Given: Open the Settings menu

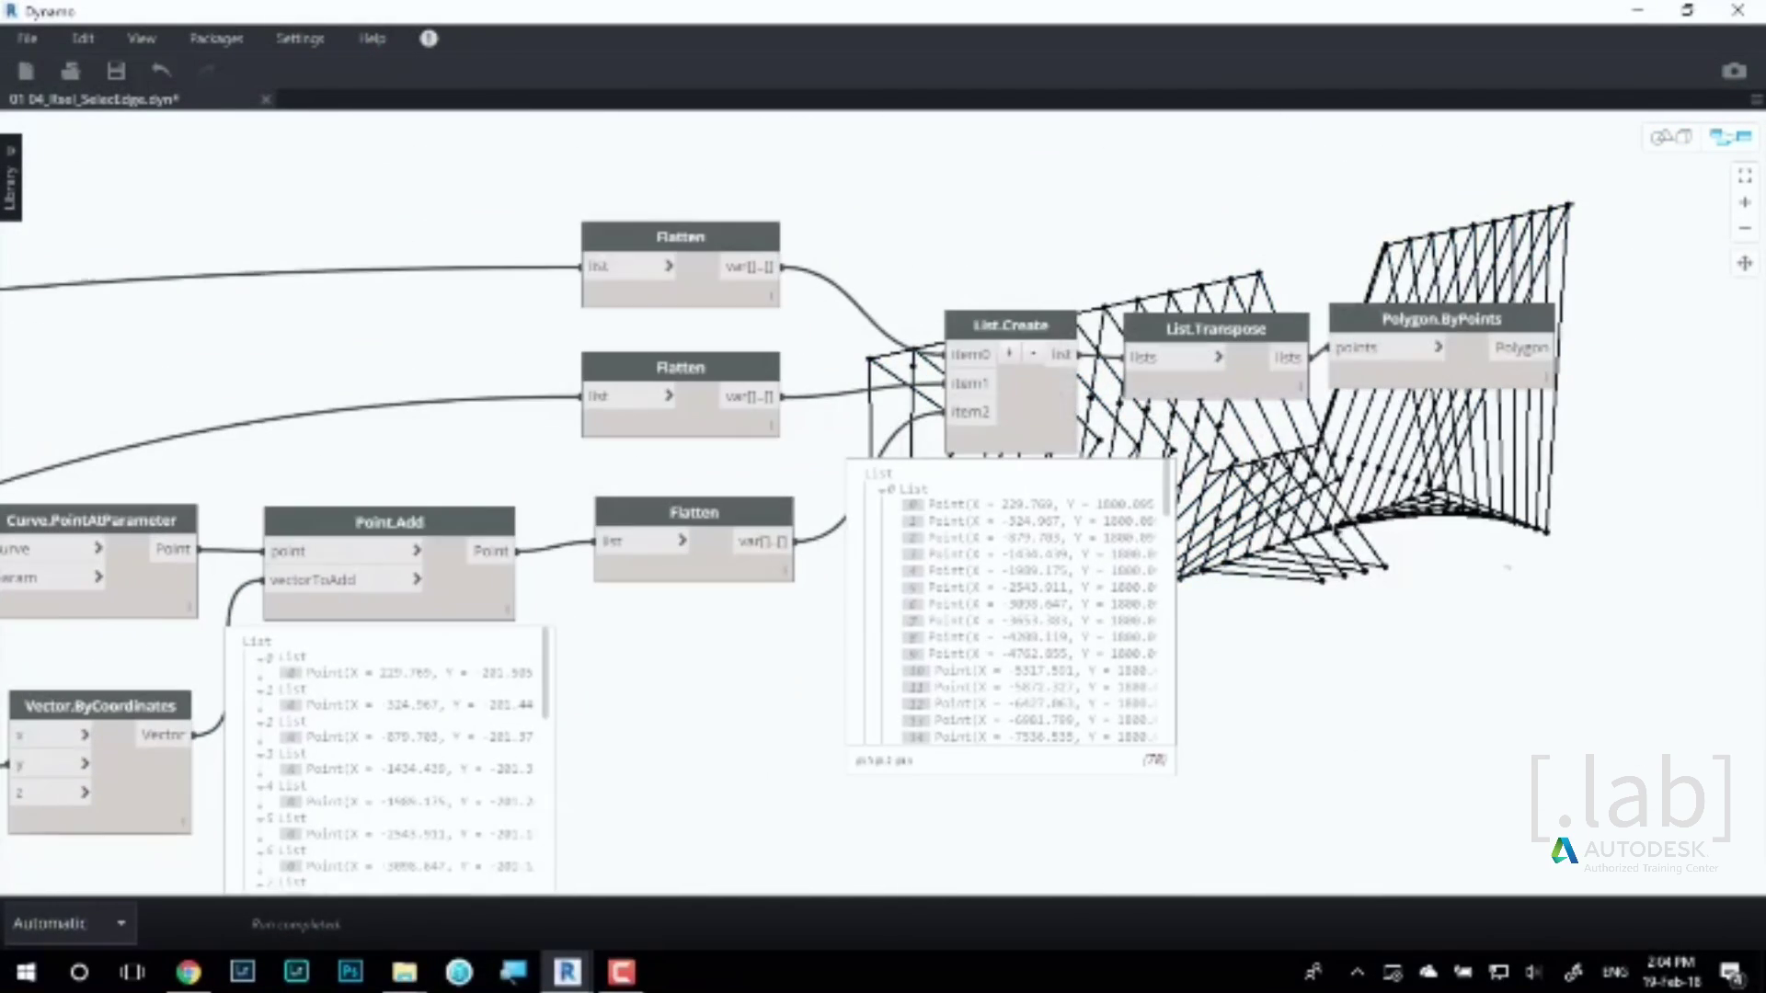Looking at the screenshot, I should 300,39.
